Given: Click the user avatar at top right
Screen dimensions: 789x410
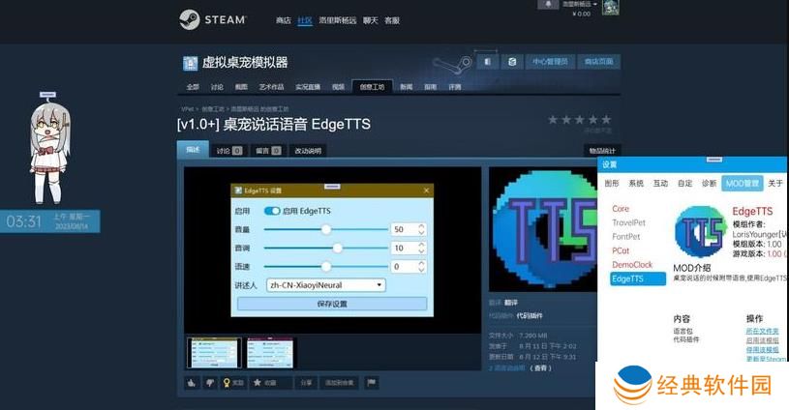Looking at the screenshot, I should (x=610, y=8).
